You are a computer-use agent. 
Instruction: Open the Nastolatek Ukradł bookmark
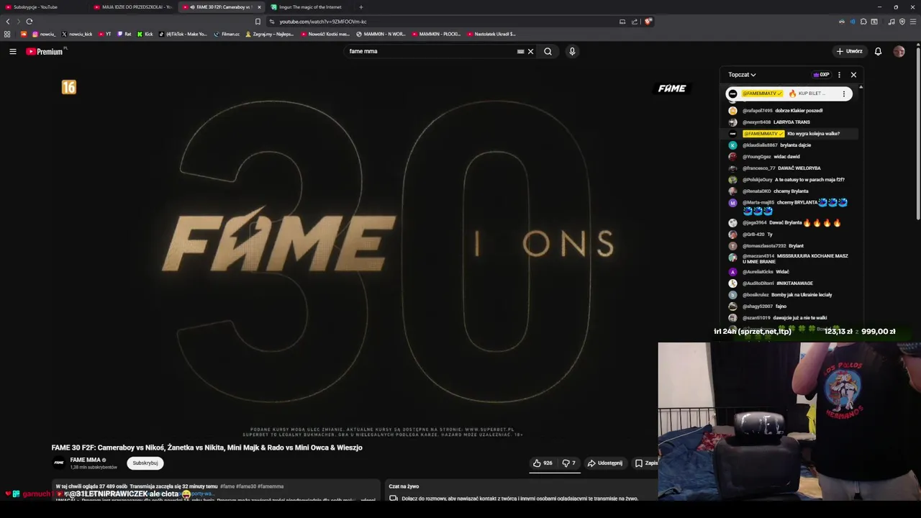coord(491,34)
